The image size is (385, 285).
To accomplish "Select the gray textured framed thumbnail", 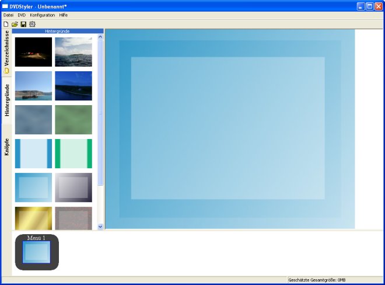I will coord(73,218).
